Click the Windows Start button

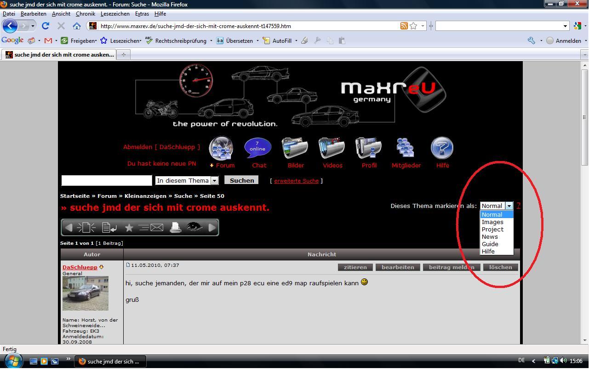tap(12, 361)
